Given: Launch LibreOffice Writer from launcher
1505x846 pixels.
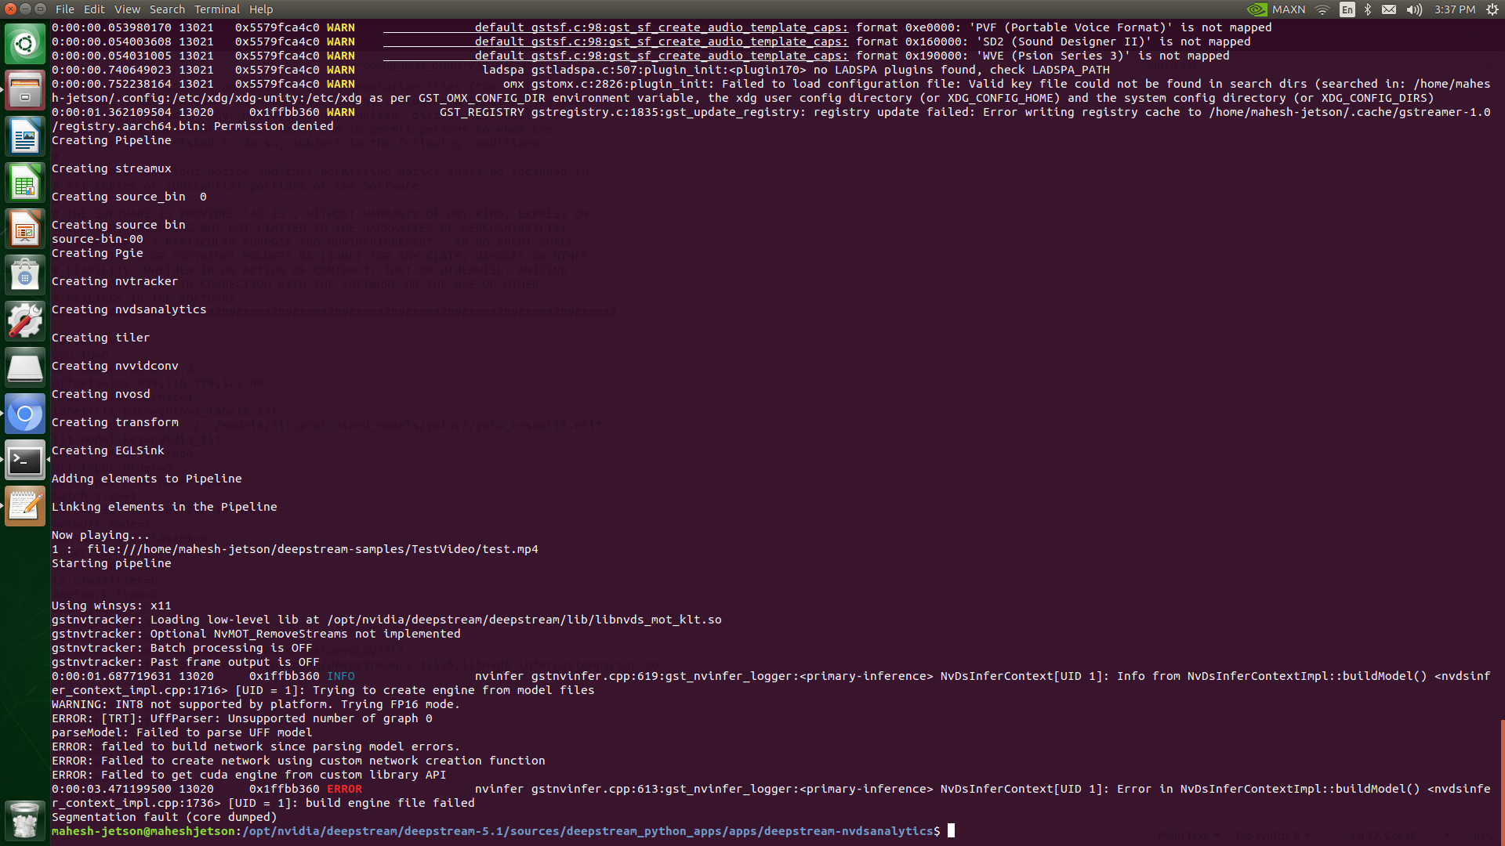Looking at the screenshot, I should point(25,136).
